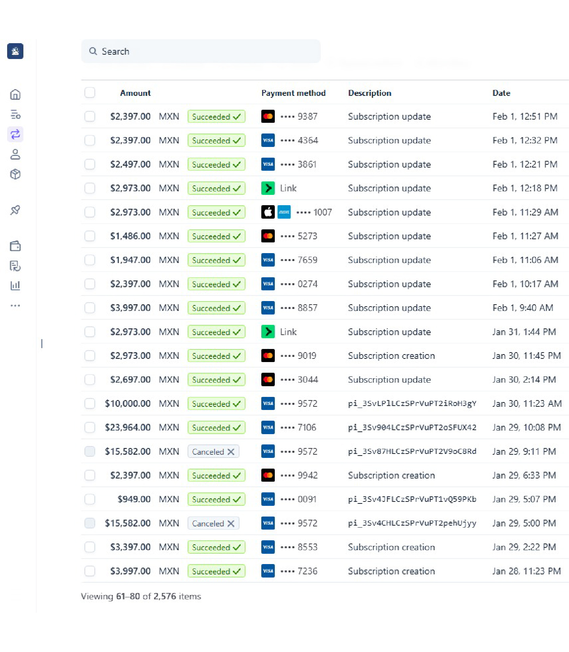This screenshot has height=652, width=569.
Task: Click the Description column header
Action: [x=370, y=93]
